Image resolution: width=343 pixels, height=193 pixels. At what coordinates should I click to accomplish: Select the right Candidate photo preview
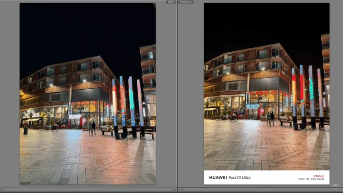pyautogui.click(x=267, y=94)
